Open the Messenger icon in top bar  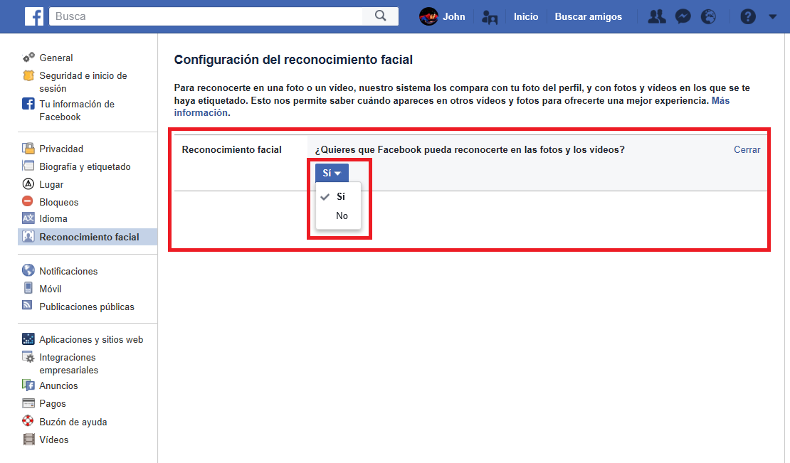coord(683,16)
